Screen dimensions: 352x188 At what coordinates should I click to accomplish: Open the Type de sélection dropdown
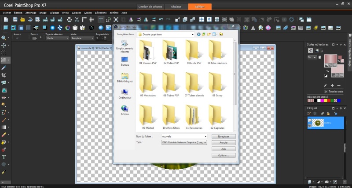click(x=57, y=38)
